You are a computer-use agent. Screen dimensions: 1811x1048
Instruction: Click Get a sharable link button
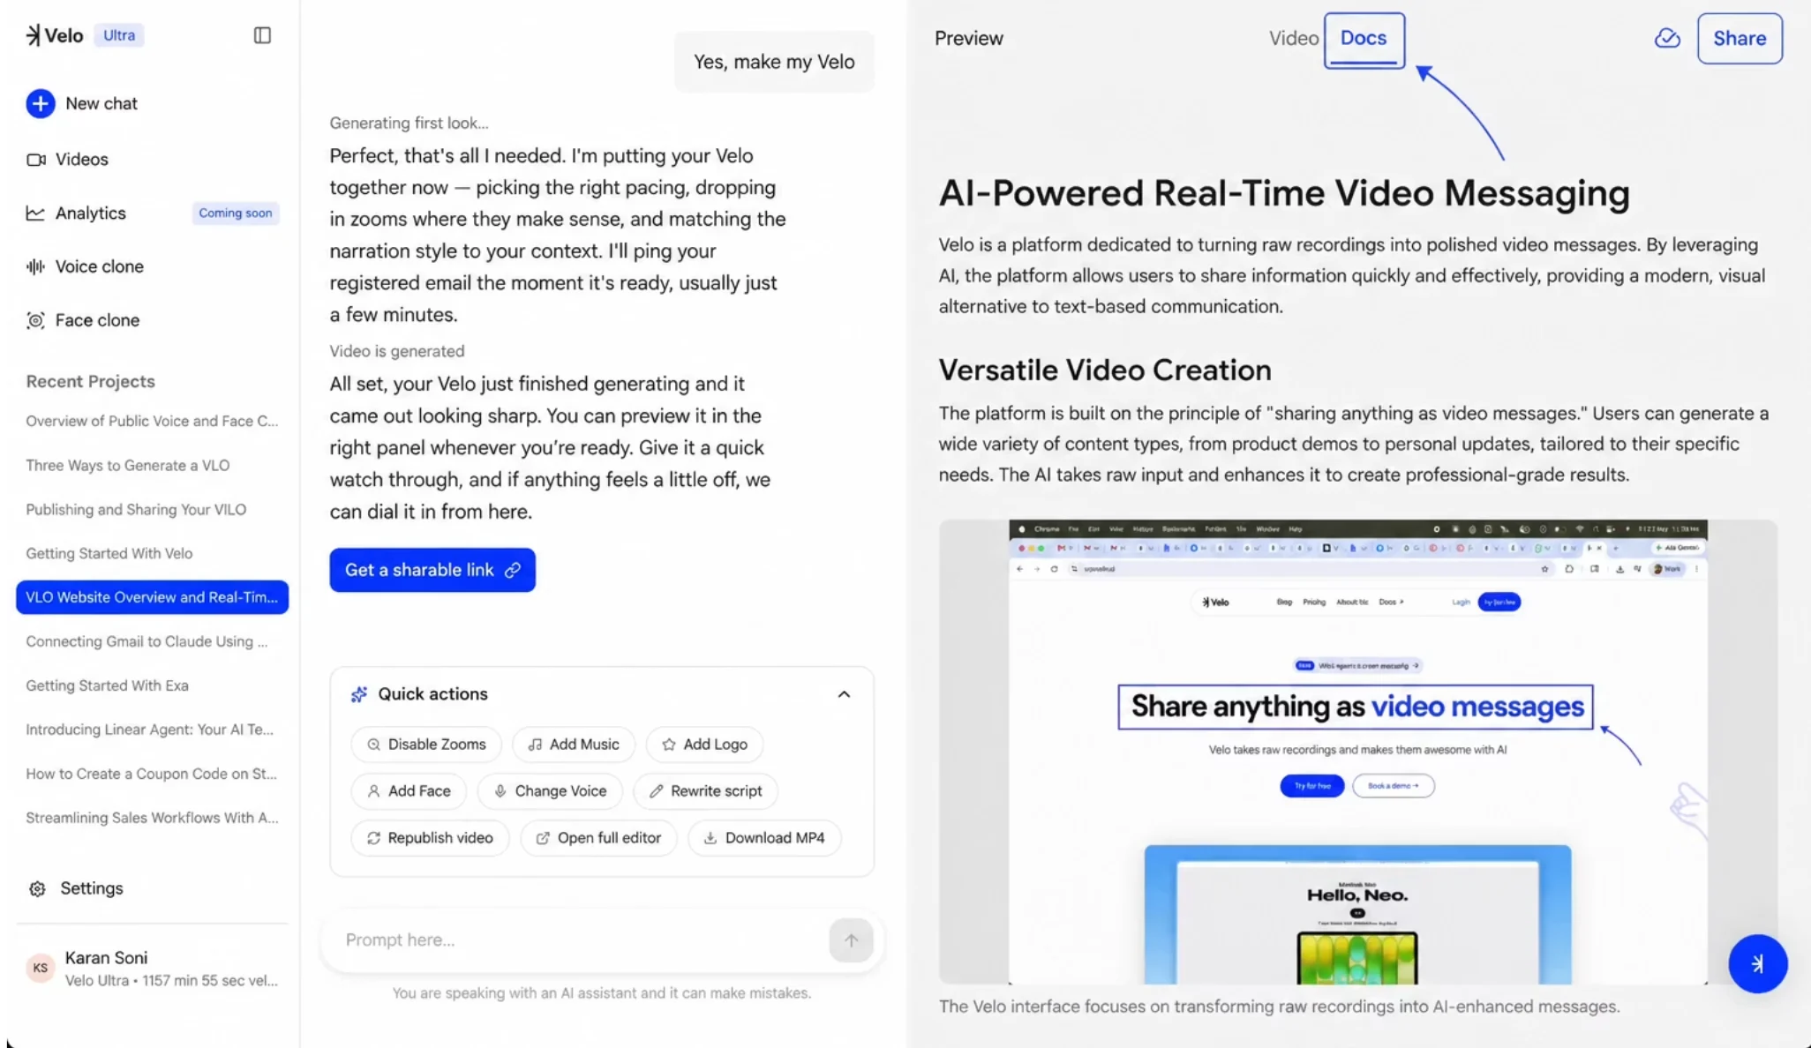tap(432, 570)
